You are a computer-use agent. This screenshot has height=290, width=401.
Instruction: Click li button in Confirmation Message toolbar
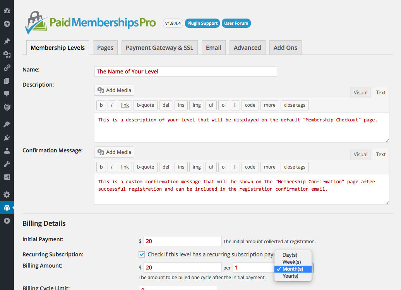235,167
